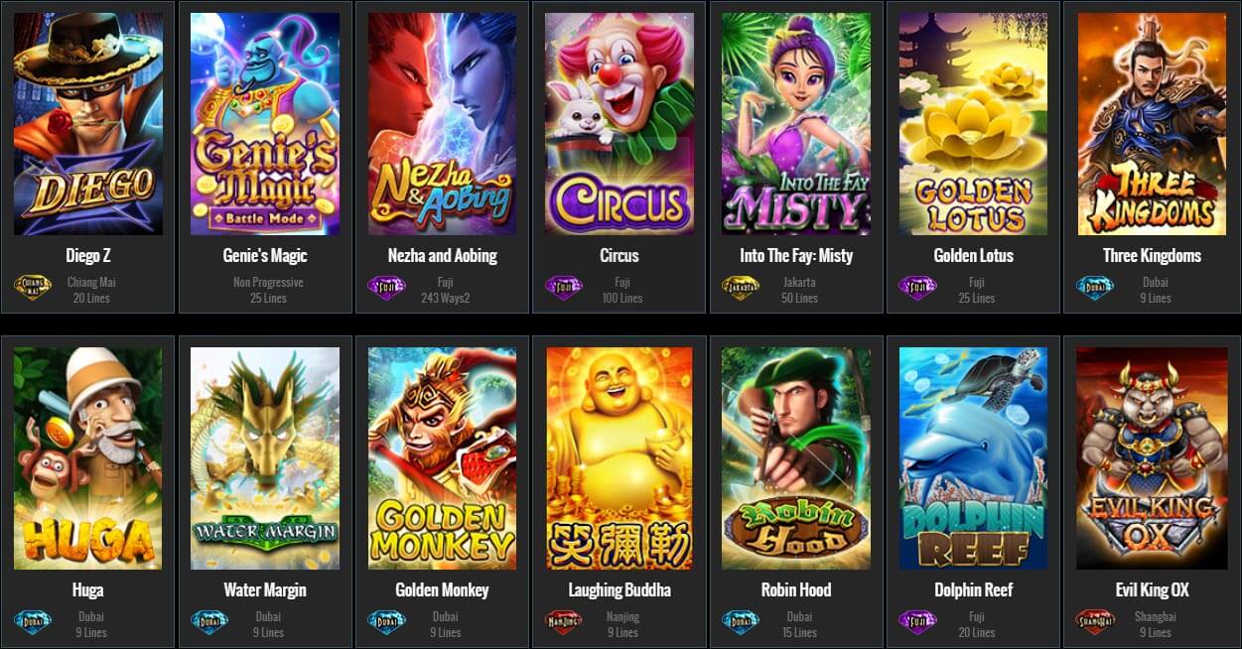
Task: Click the Chiang Mai jackpot badge icon
Action: click(33, 289)
